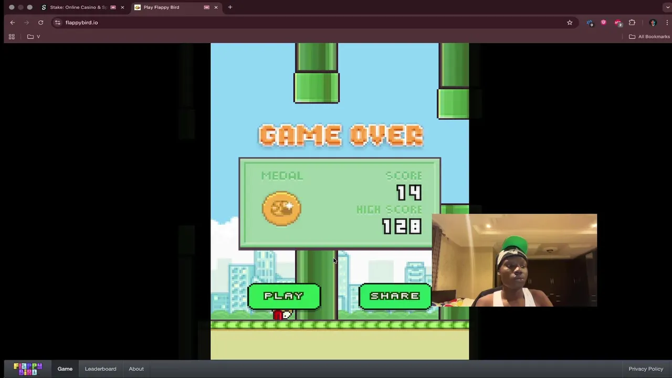Go forward to the next page

pyautogui.click(x=26, y=23)
